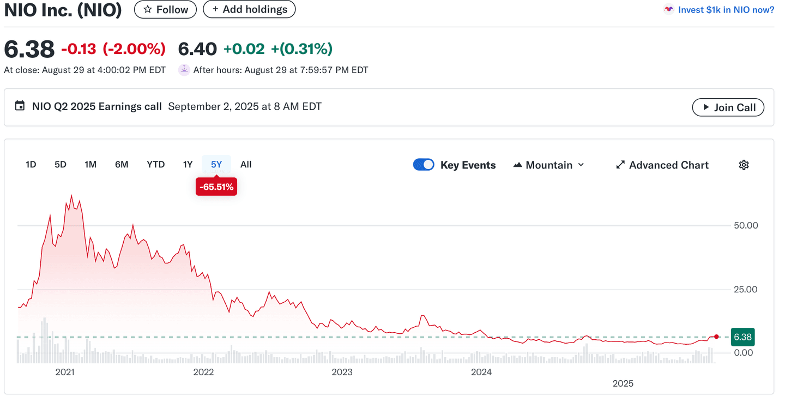
Task: Click the -65.51% performance badge
Action: coord(216,187)
